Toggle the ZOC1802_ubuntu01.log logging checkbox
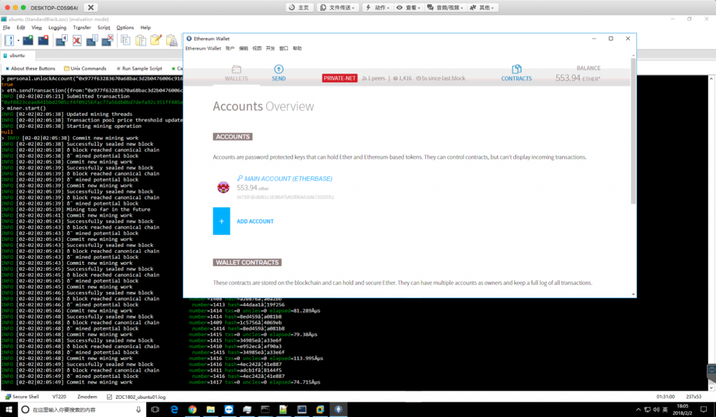Image resolution: width=716 pixels, height=417 pixels. click(110, 397)
